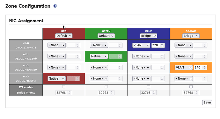This screenshot has width=220, height=119.
Task: Enable STP for the BLUE zone
Action: (149, 87)
